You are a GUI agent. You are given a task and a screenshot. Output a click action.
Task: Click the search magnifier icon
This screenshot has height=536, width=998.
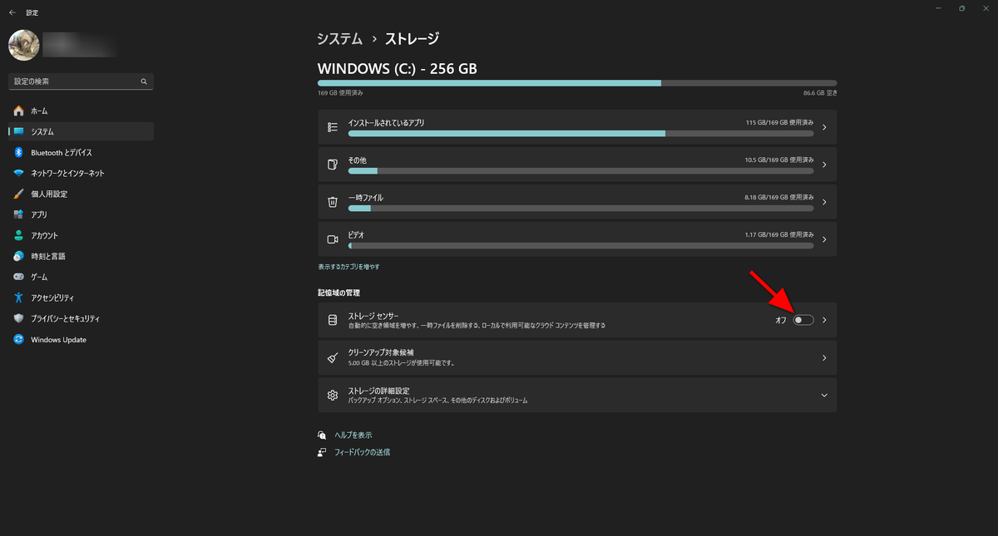click(x=144, y=81)
